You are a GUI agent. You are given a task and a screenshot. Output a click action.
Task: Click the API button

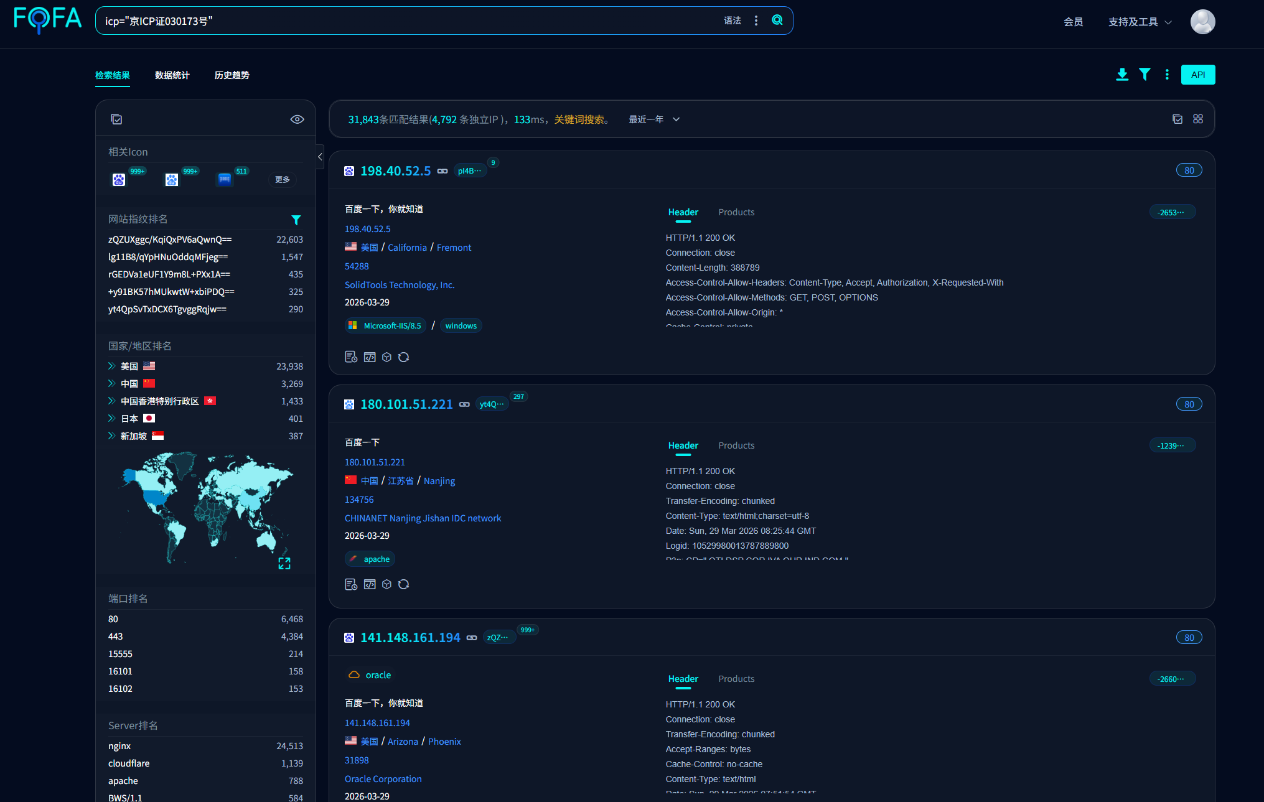[x=1198, y=75]
